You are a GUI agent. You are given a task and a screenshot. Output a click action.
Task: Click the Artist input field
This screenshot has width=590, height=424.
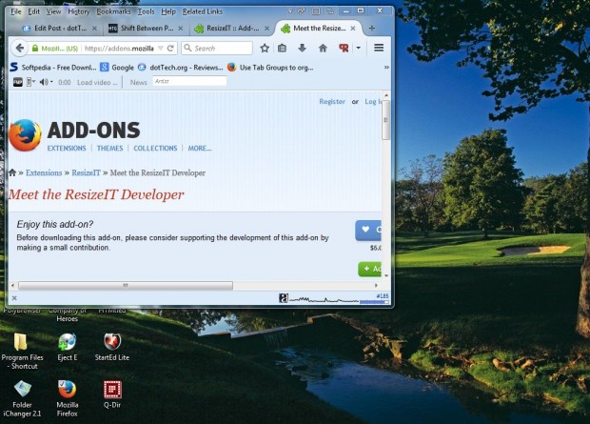click(189, 81)
